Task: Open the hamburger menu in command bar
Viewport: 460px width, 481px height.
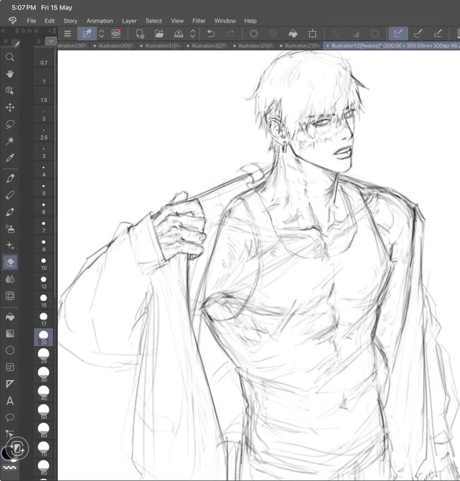Action: tap(67, 33)
